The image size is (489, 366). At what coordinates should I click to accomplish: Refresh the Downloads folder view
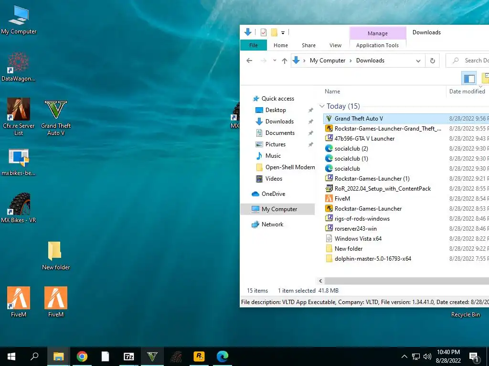click(433, 61)
